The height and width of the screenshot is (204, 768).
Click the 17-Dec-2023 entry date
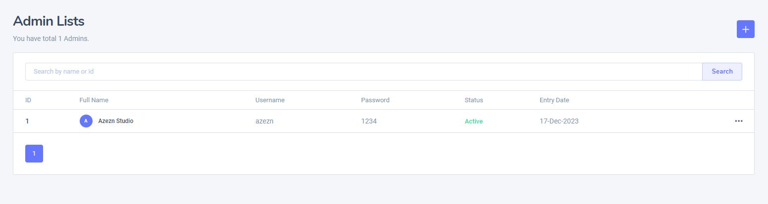pyautogui.click(x=559, y=121)
